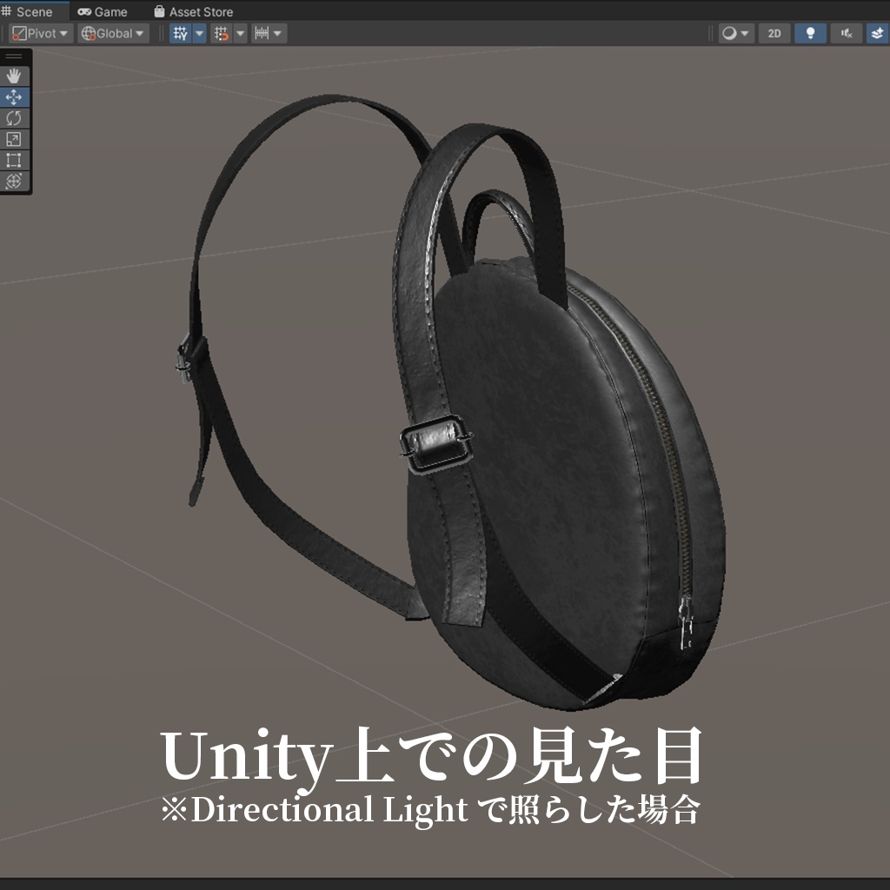
Task: Click the tools overlay drag handle
Action: point(14,56)
